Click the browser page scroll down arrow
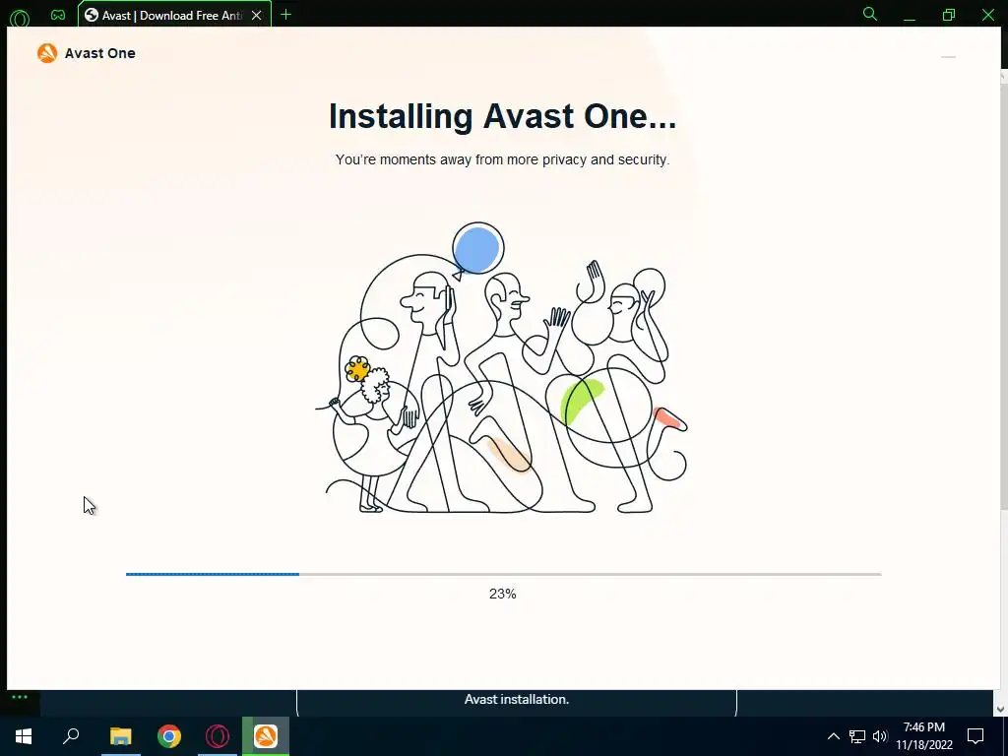1008x756 pixels. click(1001, 709)
